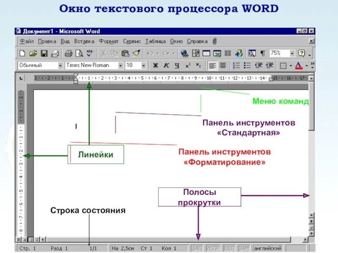The width and height of the screenshot is (338, 253).
Task: Open the Сервис menu
Action: [x=132, y=41]
